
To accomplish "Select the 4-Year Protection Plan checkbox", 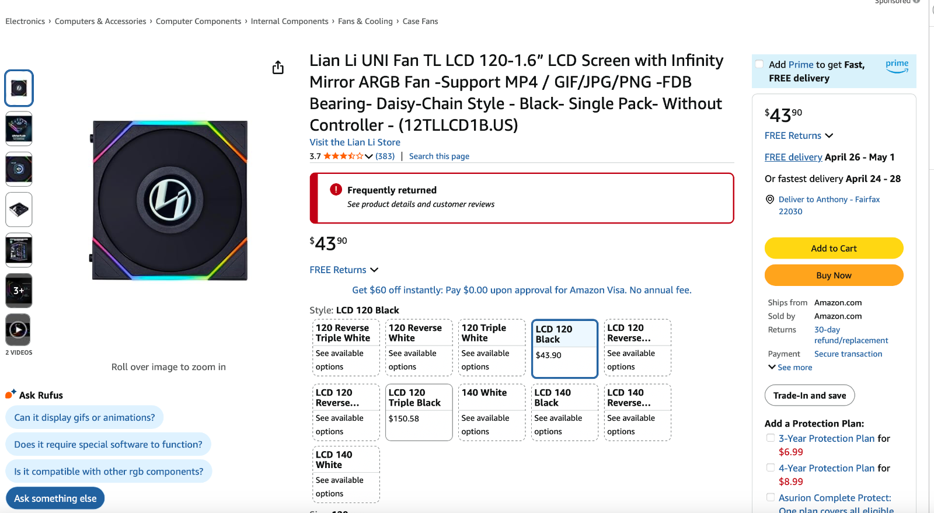I will (771, 467).
